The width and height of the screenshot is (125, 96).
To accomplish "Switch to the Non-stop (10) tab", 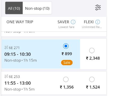I will (37, 8).
